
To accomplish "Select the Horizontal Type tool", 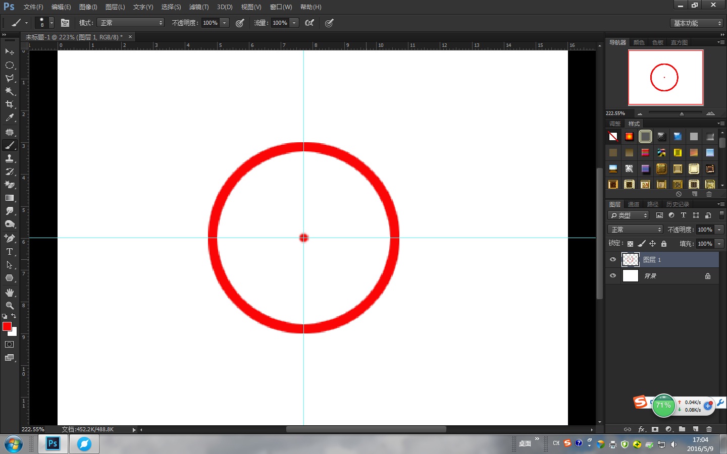I will click(x=9, y=252).
